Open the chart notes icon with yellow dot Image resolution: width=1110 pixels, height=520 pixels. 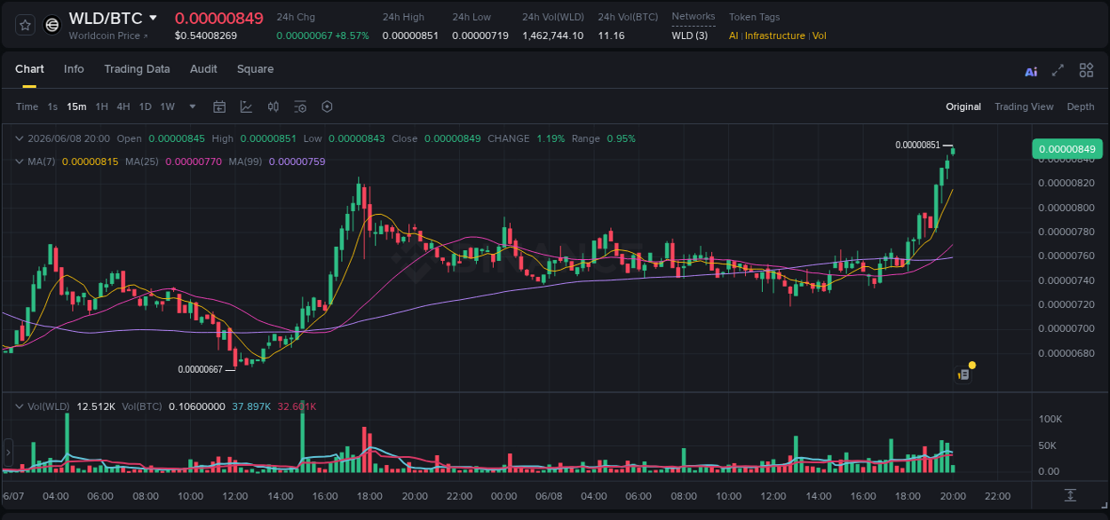pyautogui.click(x=963, y=374)
